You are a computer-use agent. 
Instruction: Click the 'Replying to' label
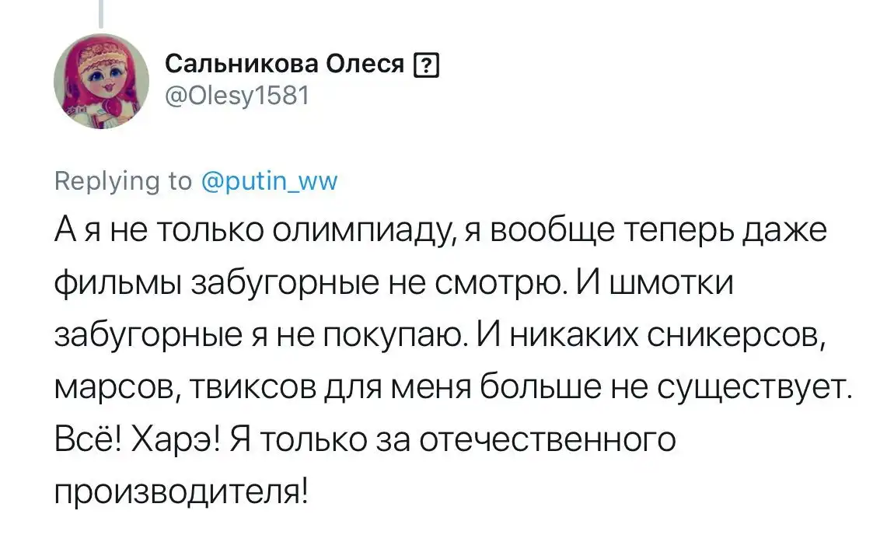(x=124, y=181)
